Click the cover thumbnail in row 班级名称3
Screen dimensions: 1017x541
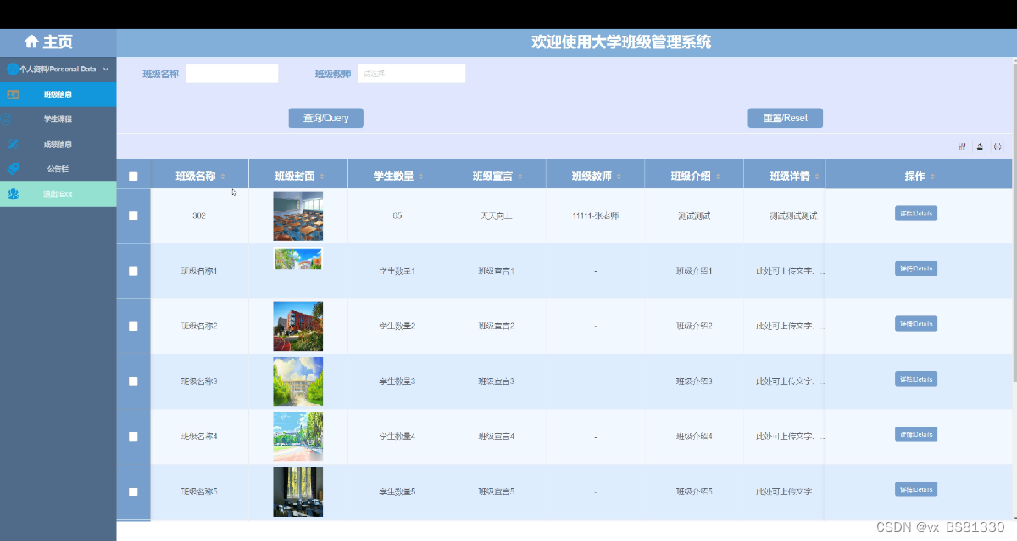coord(298,382)
